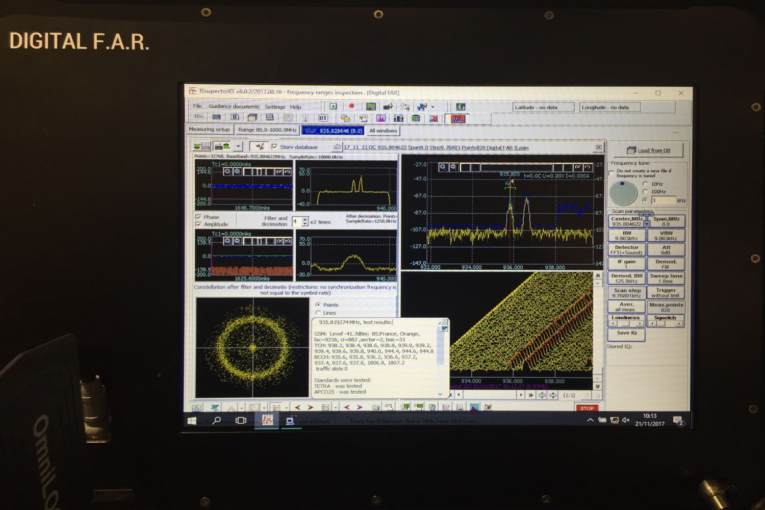Click the world map icon in toolbar
The height and width of the screenshot is (510, 765).
pos(461,107)
